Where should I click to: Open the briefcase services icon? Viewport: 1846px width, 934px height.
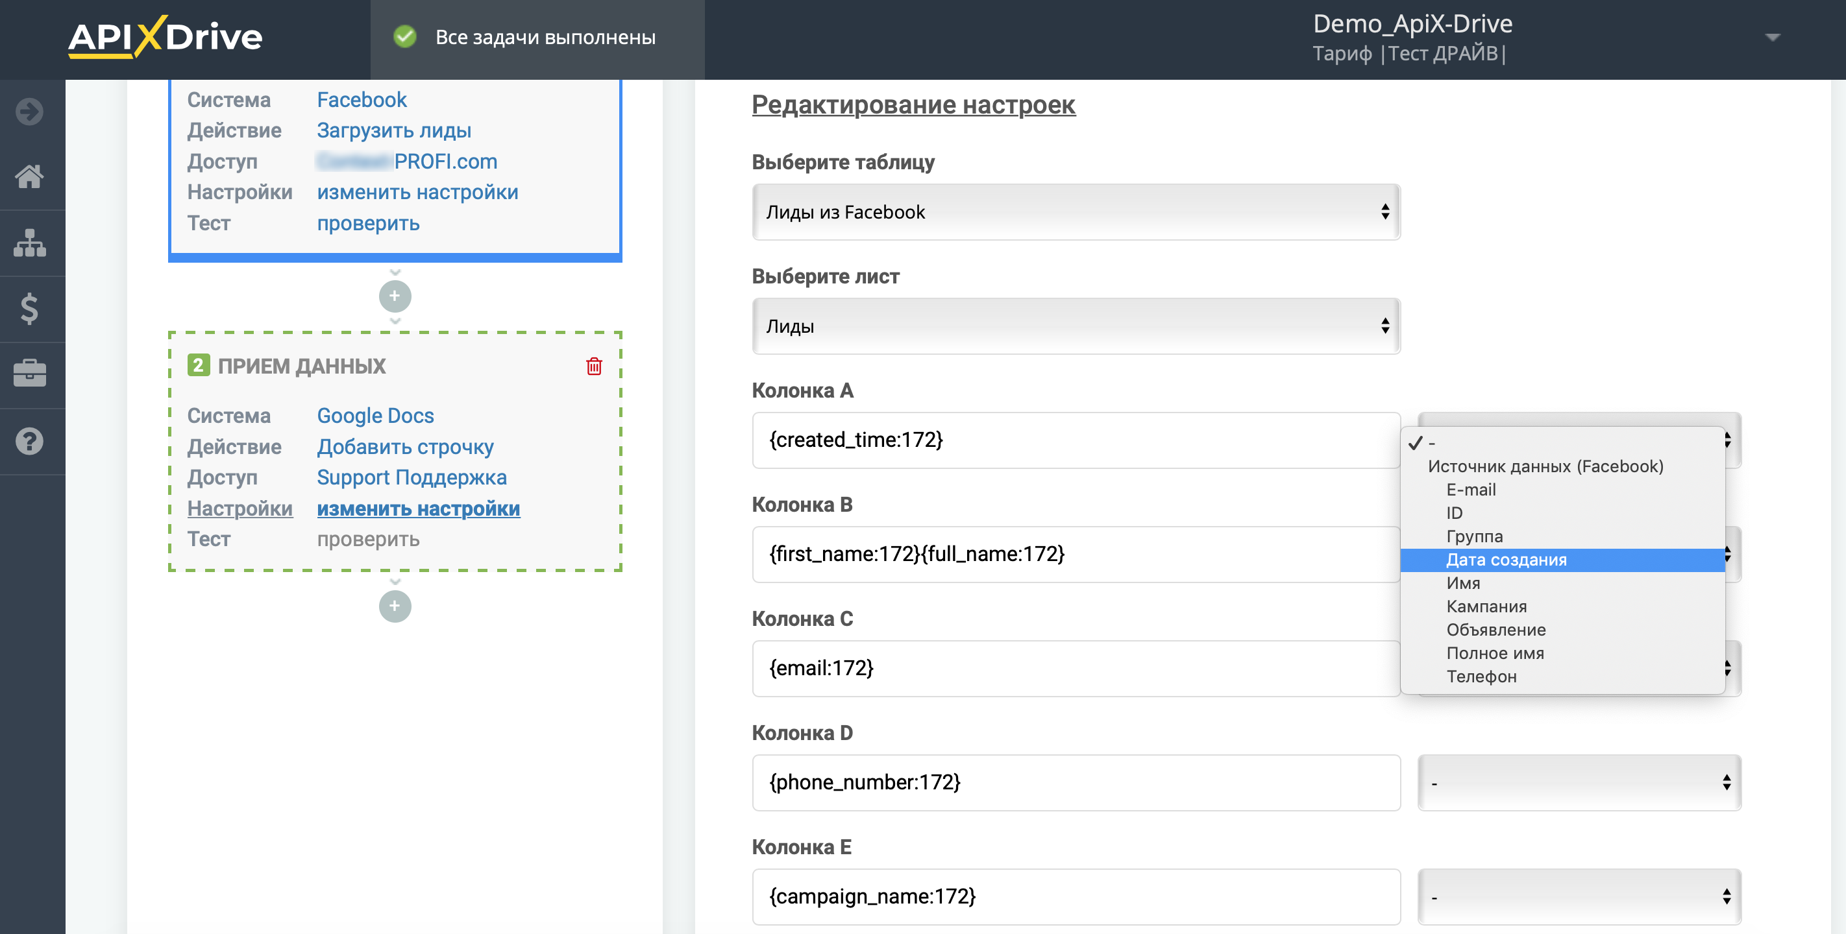(x=29, y=374)
